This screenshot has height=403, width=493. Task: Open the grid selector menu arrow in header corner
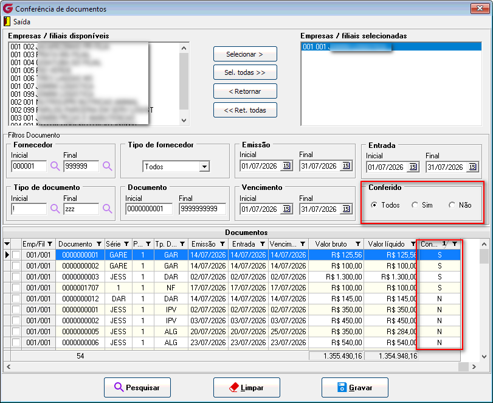coord(7,244)
